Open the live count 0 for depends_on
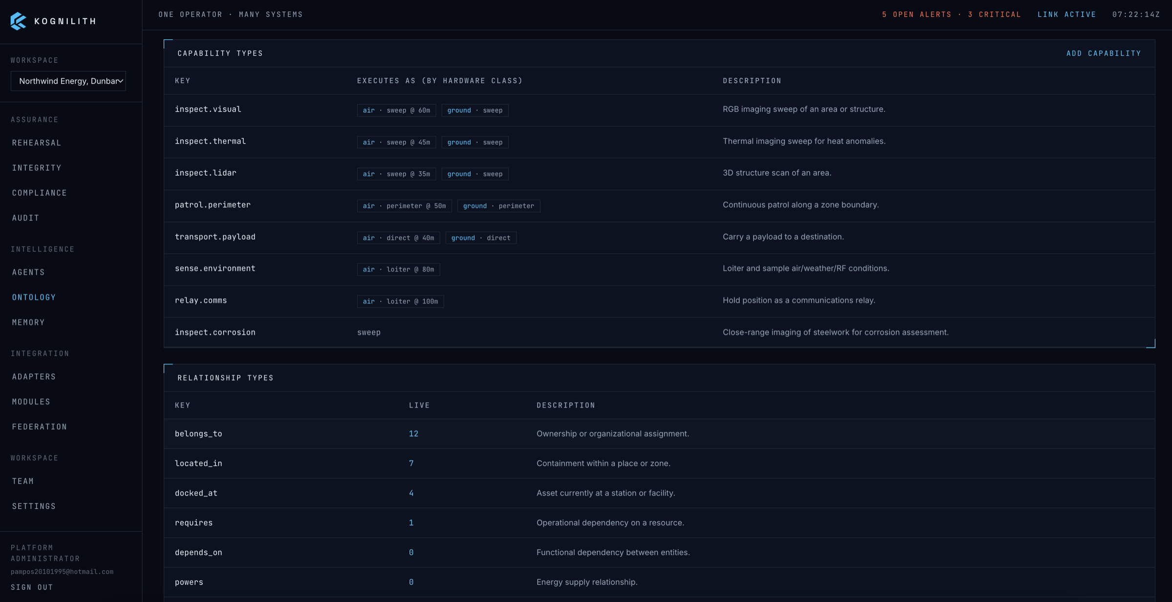1172x602 pixels. tap(411, 553)
